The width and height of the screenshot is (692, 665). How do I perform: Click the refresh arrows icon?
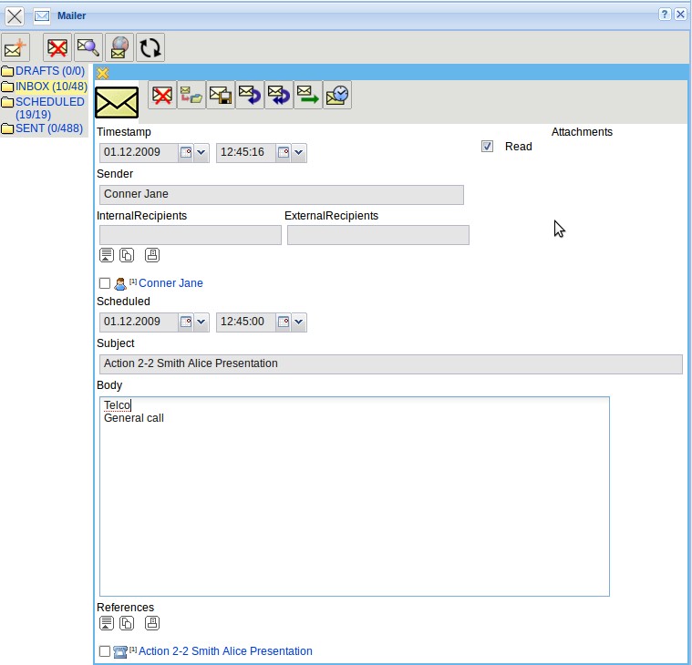pyautogui.click(x=150, y=47)
